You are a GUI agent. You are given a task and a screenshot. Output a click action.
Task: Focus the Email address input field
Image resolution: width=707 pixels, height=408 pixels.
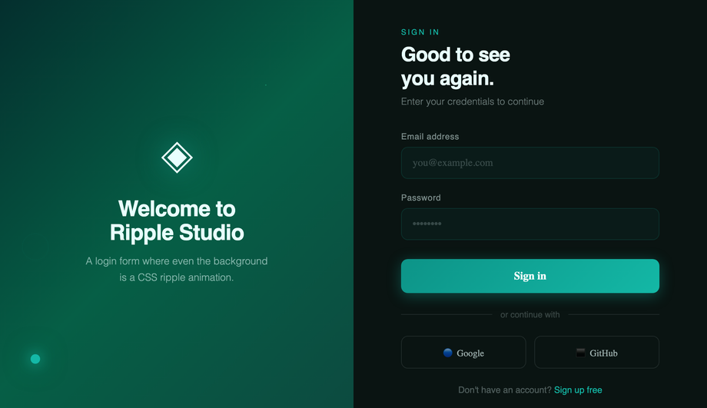[529, 163]
